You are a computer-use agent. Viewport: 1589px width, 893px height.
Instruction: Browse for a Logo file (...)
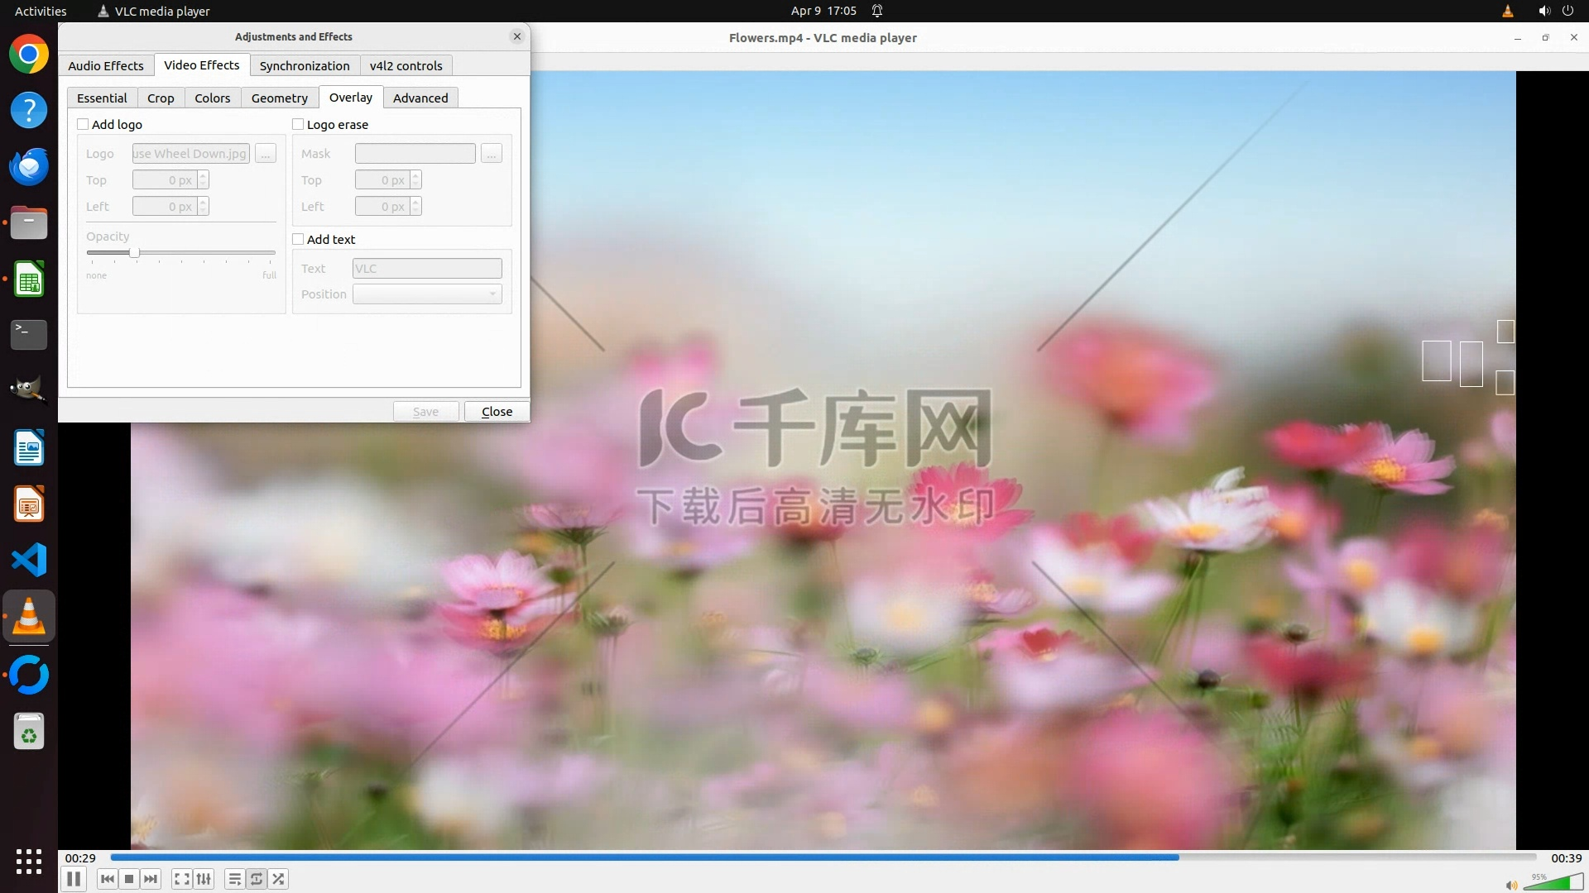pos(266,154)
